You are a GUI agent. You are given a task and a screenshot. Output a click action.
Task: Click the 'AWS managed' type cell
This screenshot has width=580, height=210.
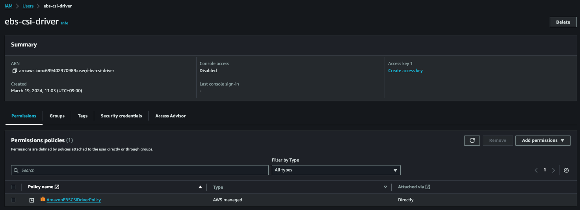point(227,200)
